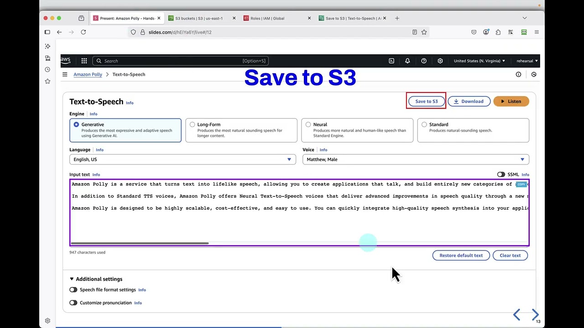
Task: Open the Language dropdown showing English, US
Action: [182, 159]
